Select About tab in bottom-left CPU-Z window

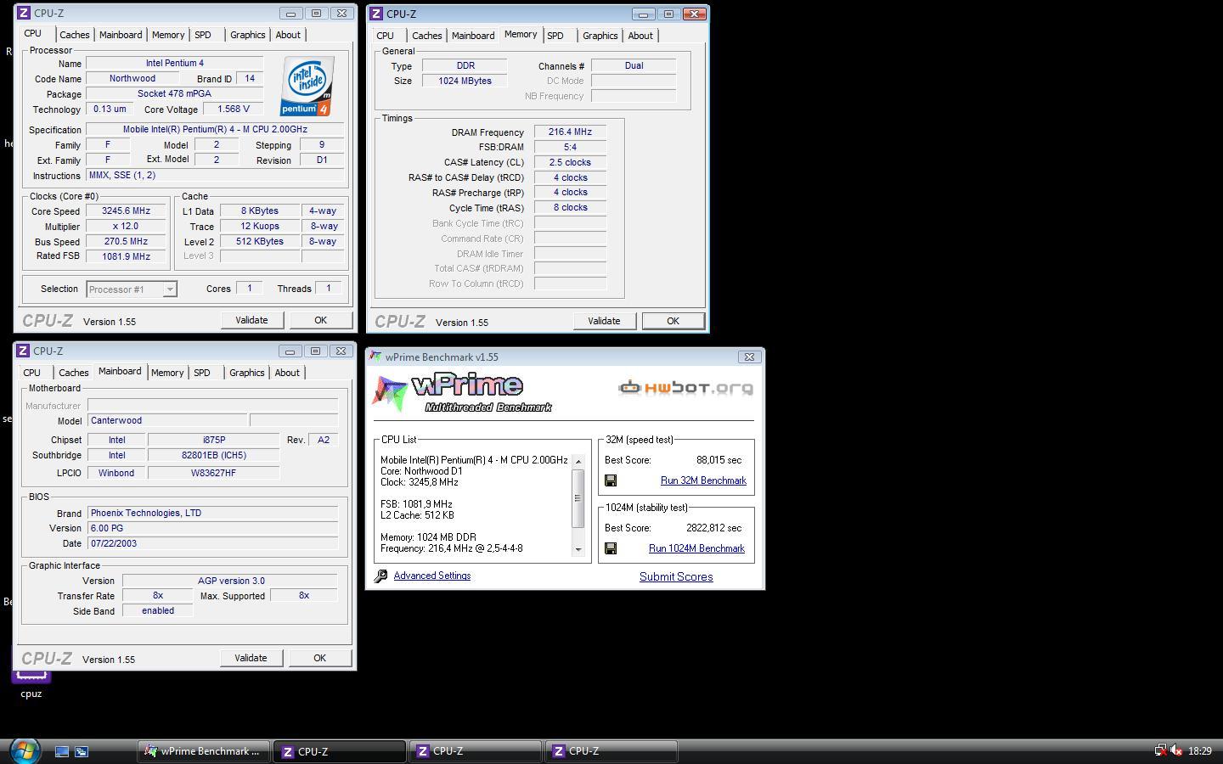[x=287, y=373]
